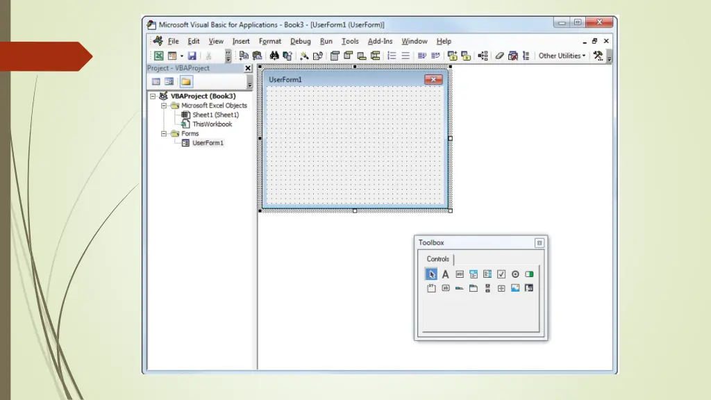
Task: Click the Insert UserForm toolbar icon
Action: pyautogui.click(x=172, y=56)
